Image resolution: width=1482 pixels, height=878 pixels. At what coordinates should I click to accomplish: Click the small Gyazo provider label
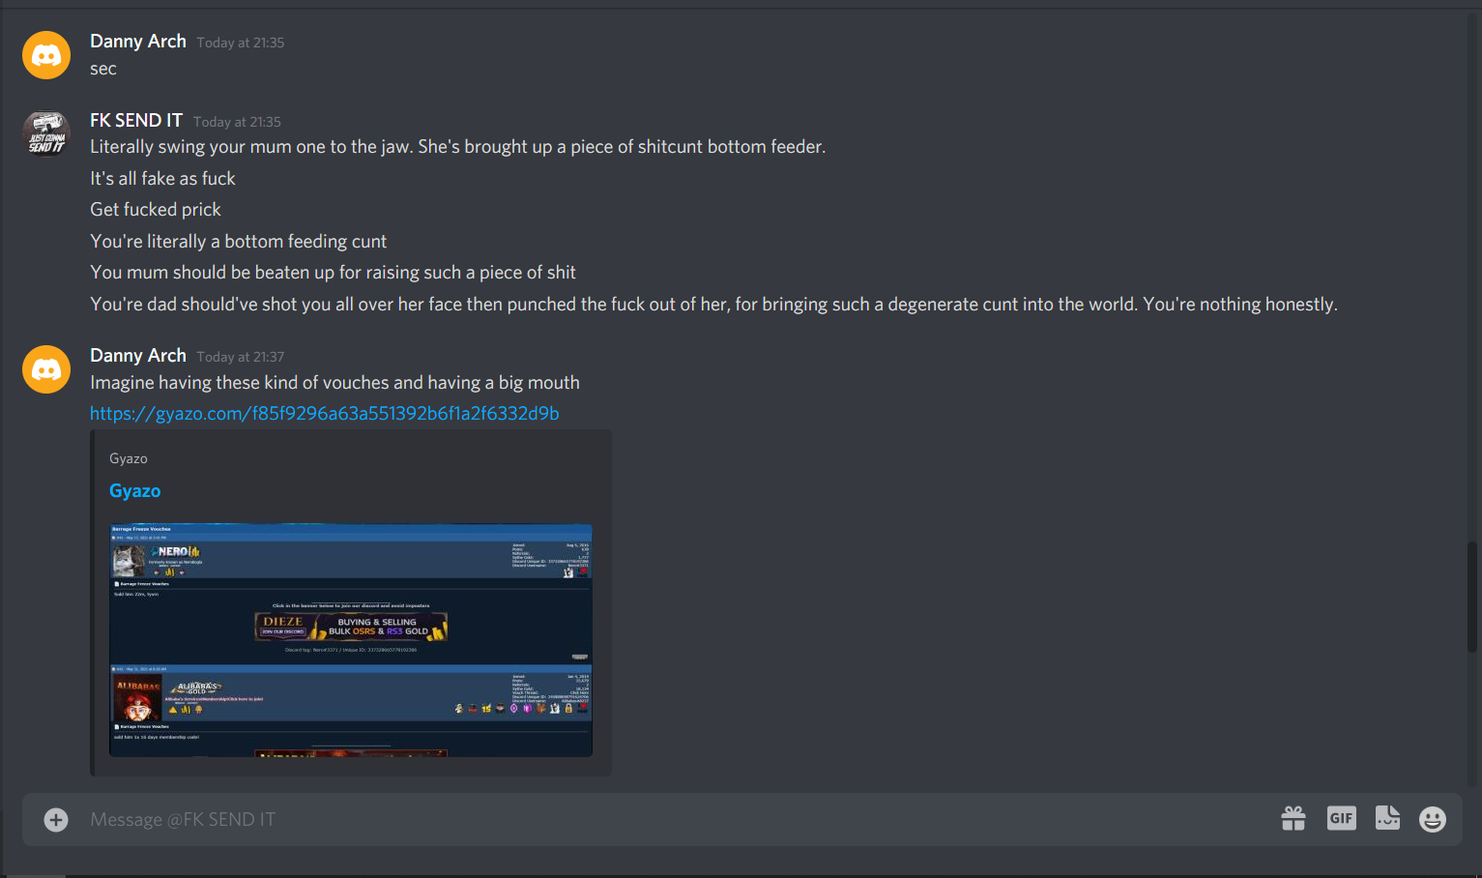[x=129, y=458]
